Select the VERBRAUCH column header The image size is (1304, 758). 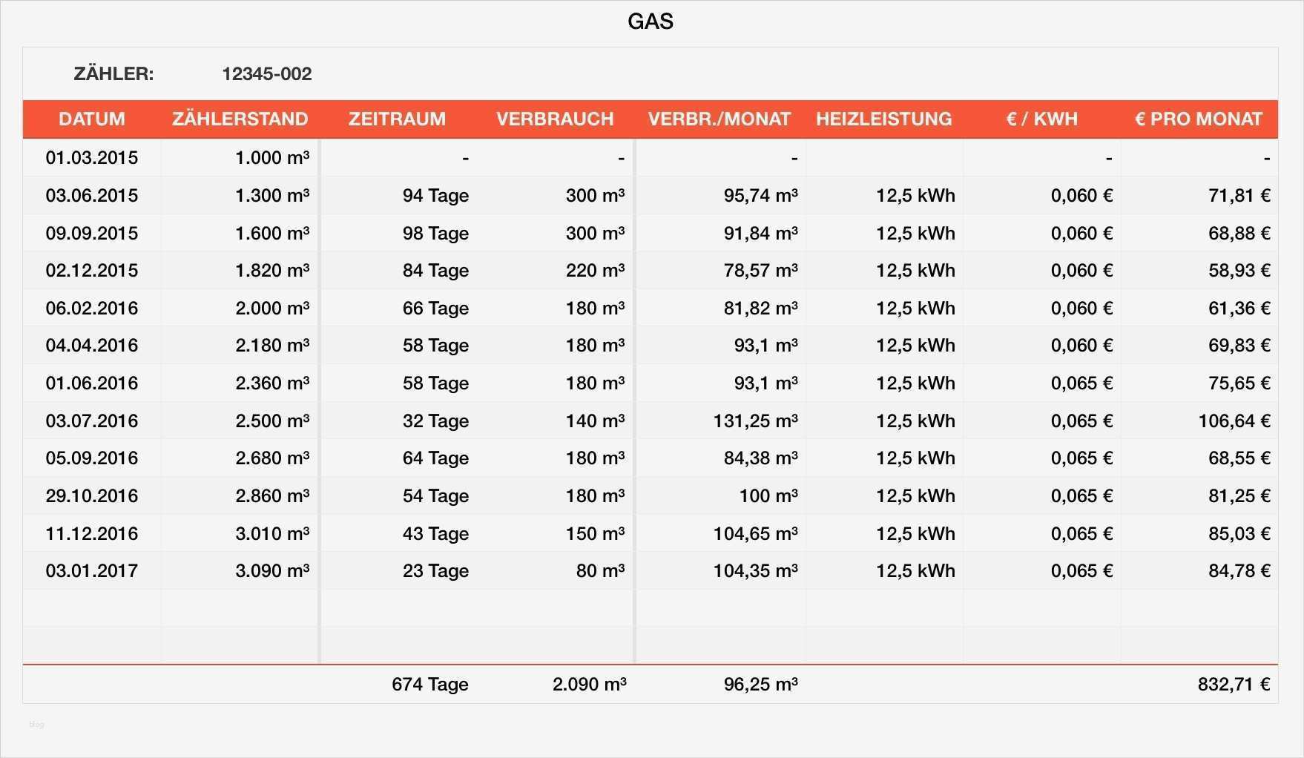[x=555, y=119]
